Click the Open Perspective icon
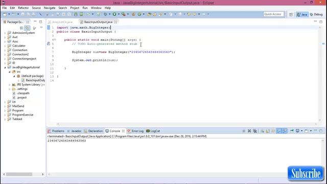This screenshot has height=184, width=327. 291,14
